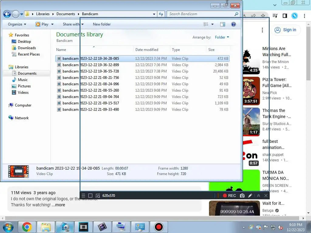Toggle the preview pane icon
The width and height of the screenshot is (311, 233).
coord(223,24)
